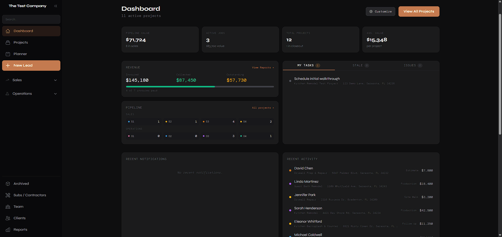Click the Active Jobs card

[240, 40]
